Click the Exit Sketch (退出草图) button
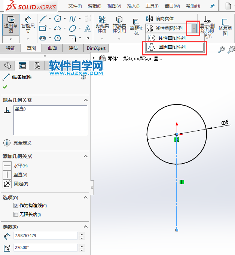This screenshot has width=235, height=255. [11, 25]
